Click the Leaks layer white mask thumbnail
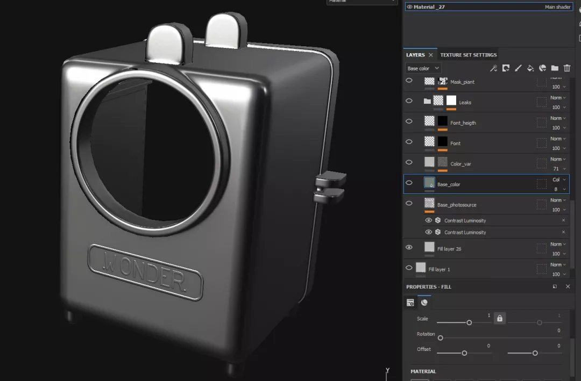 [451, 100]
